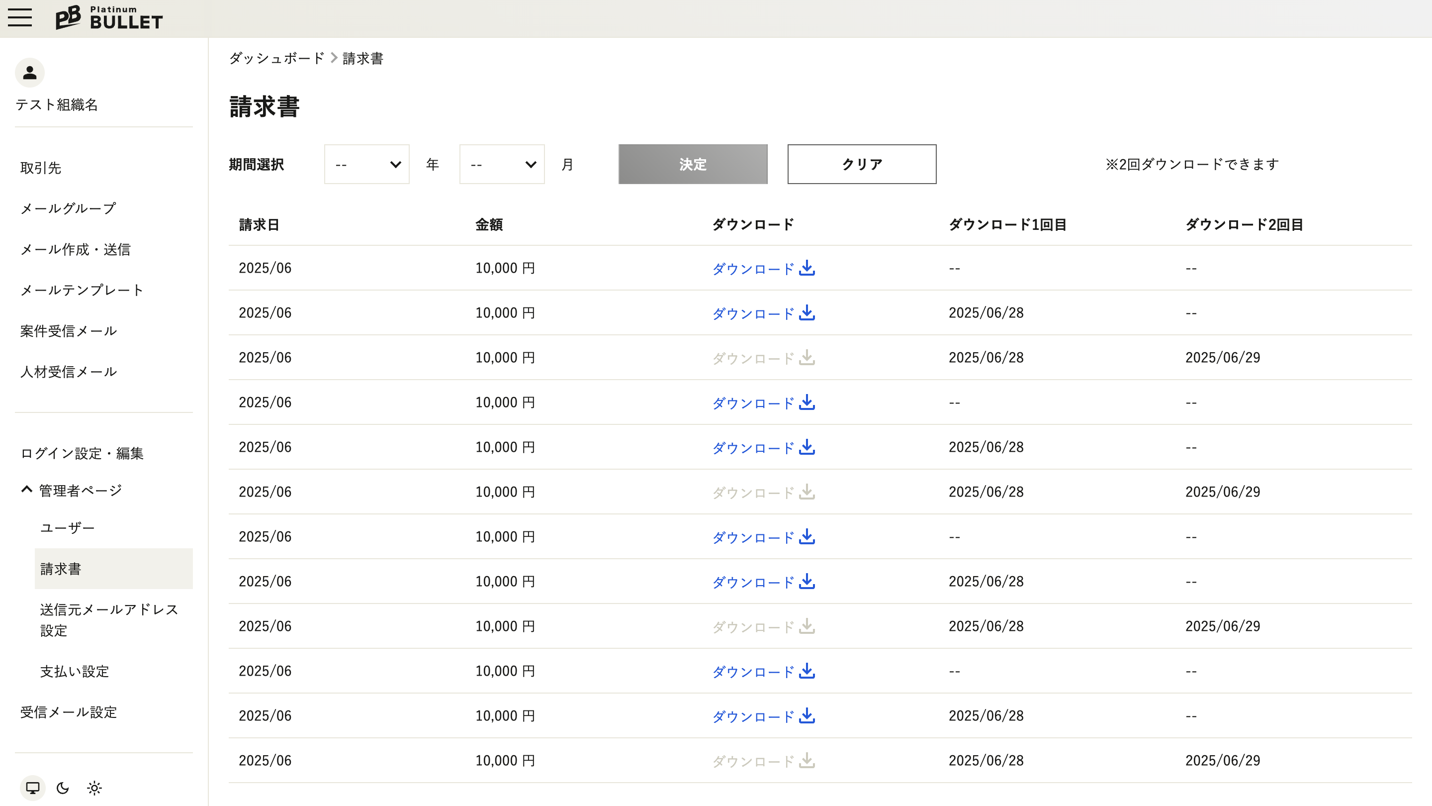The image size is (1432, 806).
Task: Open the year dropdown before 年
Action: pyautogui.click(x=366, y=164)
